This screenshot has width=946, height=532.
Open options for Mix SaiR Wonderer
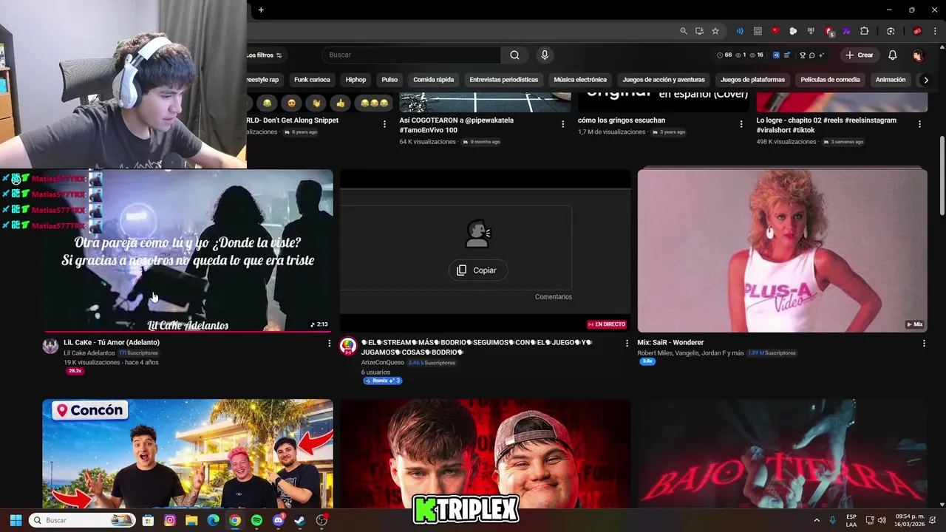tap(924, 344)
